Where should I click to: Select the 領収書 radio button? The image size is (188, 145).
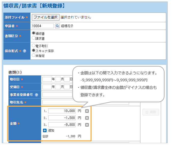(34, 33)
